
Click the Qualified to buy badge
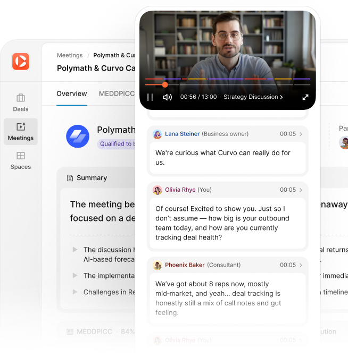116,144
